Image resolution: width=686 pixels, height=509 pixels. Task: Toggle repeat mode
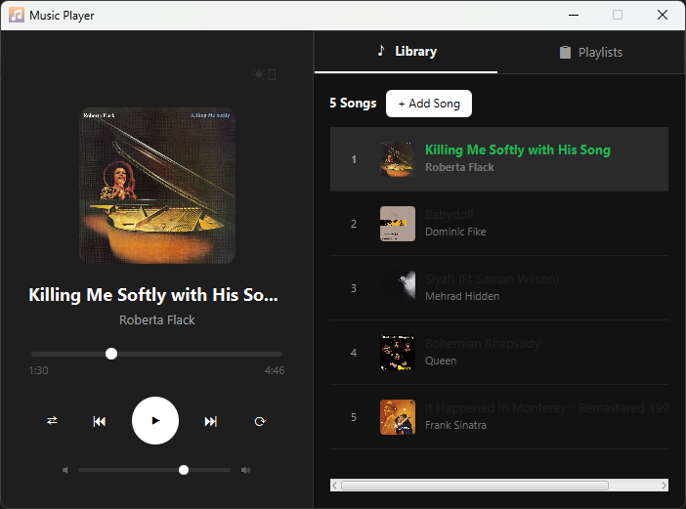pos(260,421)
